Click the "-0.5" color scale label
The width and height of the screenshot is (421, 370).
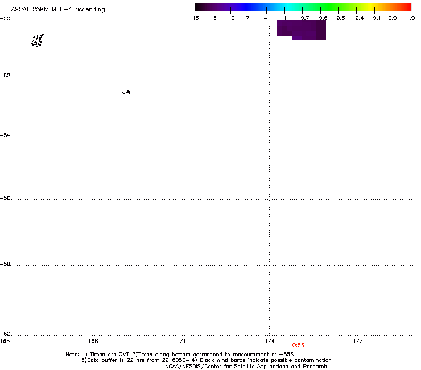[339, 18]
